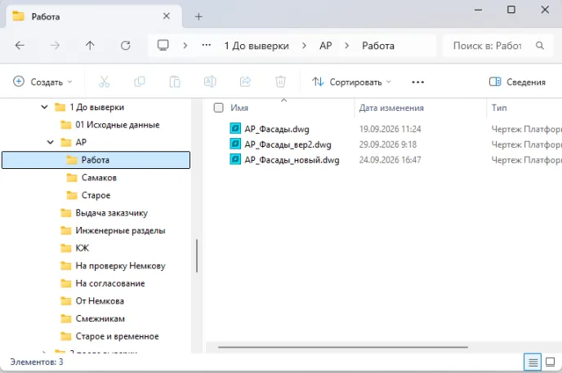Navigate back with the left arrow
The height and width of the screenshot is (373, 562).
pos(20,46)
